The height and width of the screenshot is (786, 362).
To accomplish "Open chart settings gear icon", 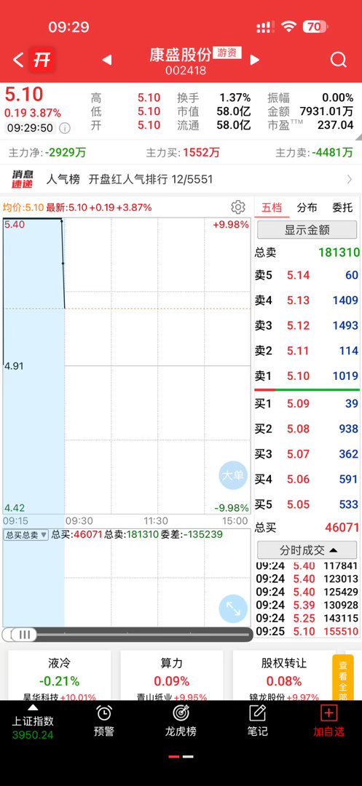I will (x=238, y=207).
